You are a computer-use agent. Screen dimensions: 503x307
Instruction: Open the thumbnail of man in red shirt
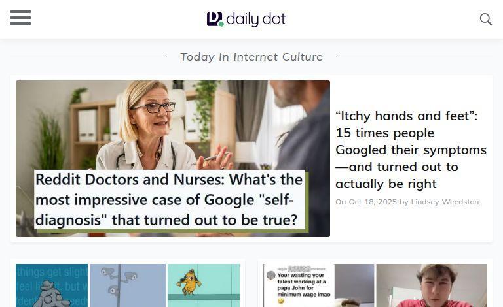tap(432, 285)
